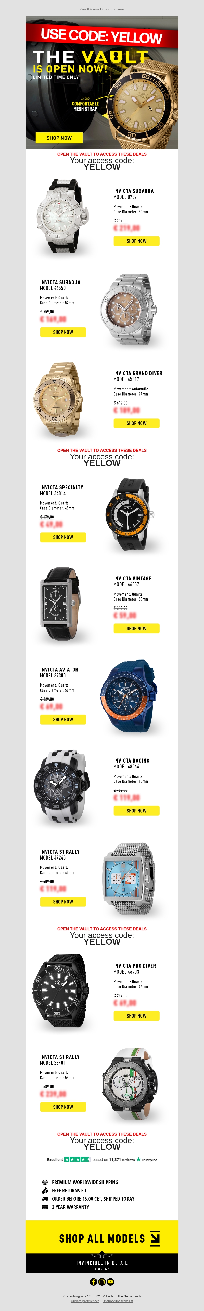Click the globe icon for worldwide shipping
Screen dimensions: 204x1311
[45, 1182]
